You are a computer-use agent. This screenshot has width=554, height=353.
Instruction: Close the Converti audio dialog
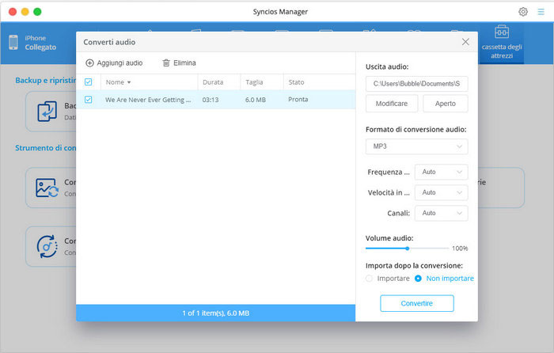coord(465,42)
